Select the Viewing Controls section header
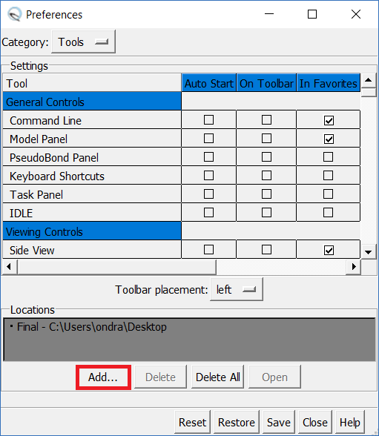The width and height of the screenshot is (379, 436). coord(92,231)
